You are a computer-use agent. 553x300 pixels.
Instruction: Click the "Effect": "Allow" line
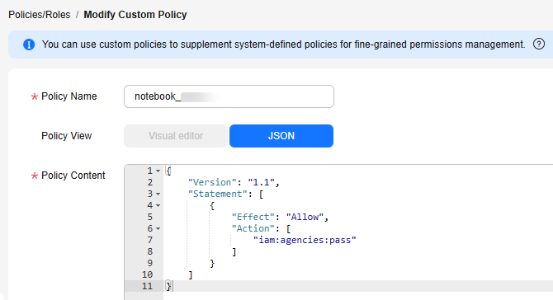tap(280, 217)
